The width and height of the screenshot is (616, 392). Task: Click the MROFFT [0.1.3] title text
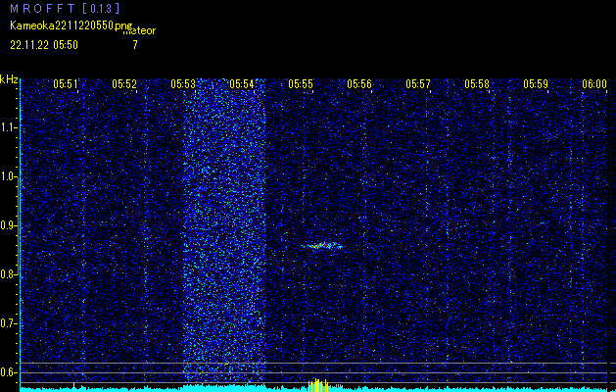click(x=66, y=9)
